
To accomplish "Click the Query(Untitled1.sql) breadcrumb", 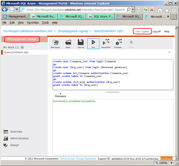I will [108, 31].
